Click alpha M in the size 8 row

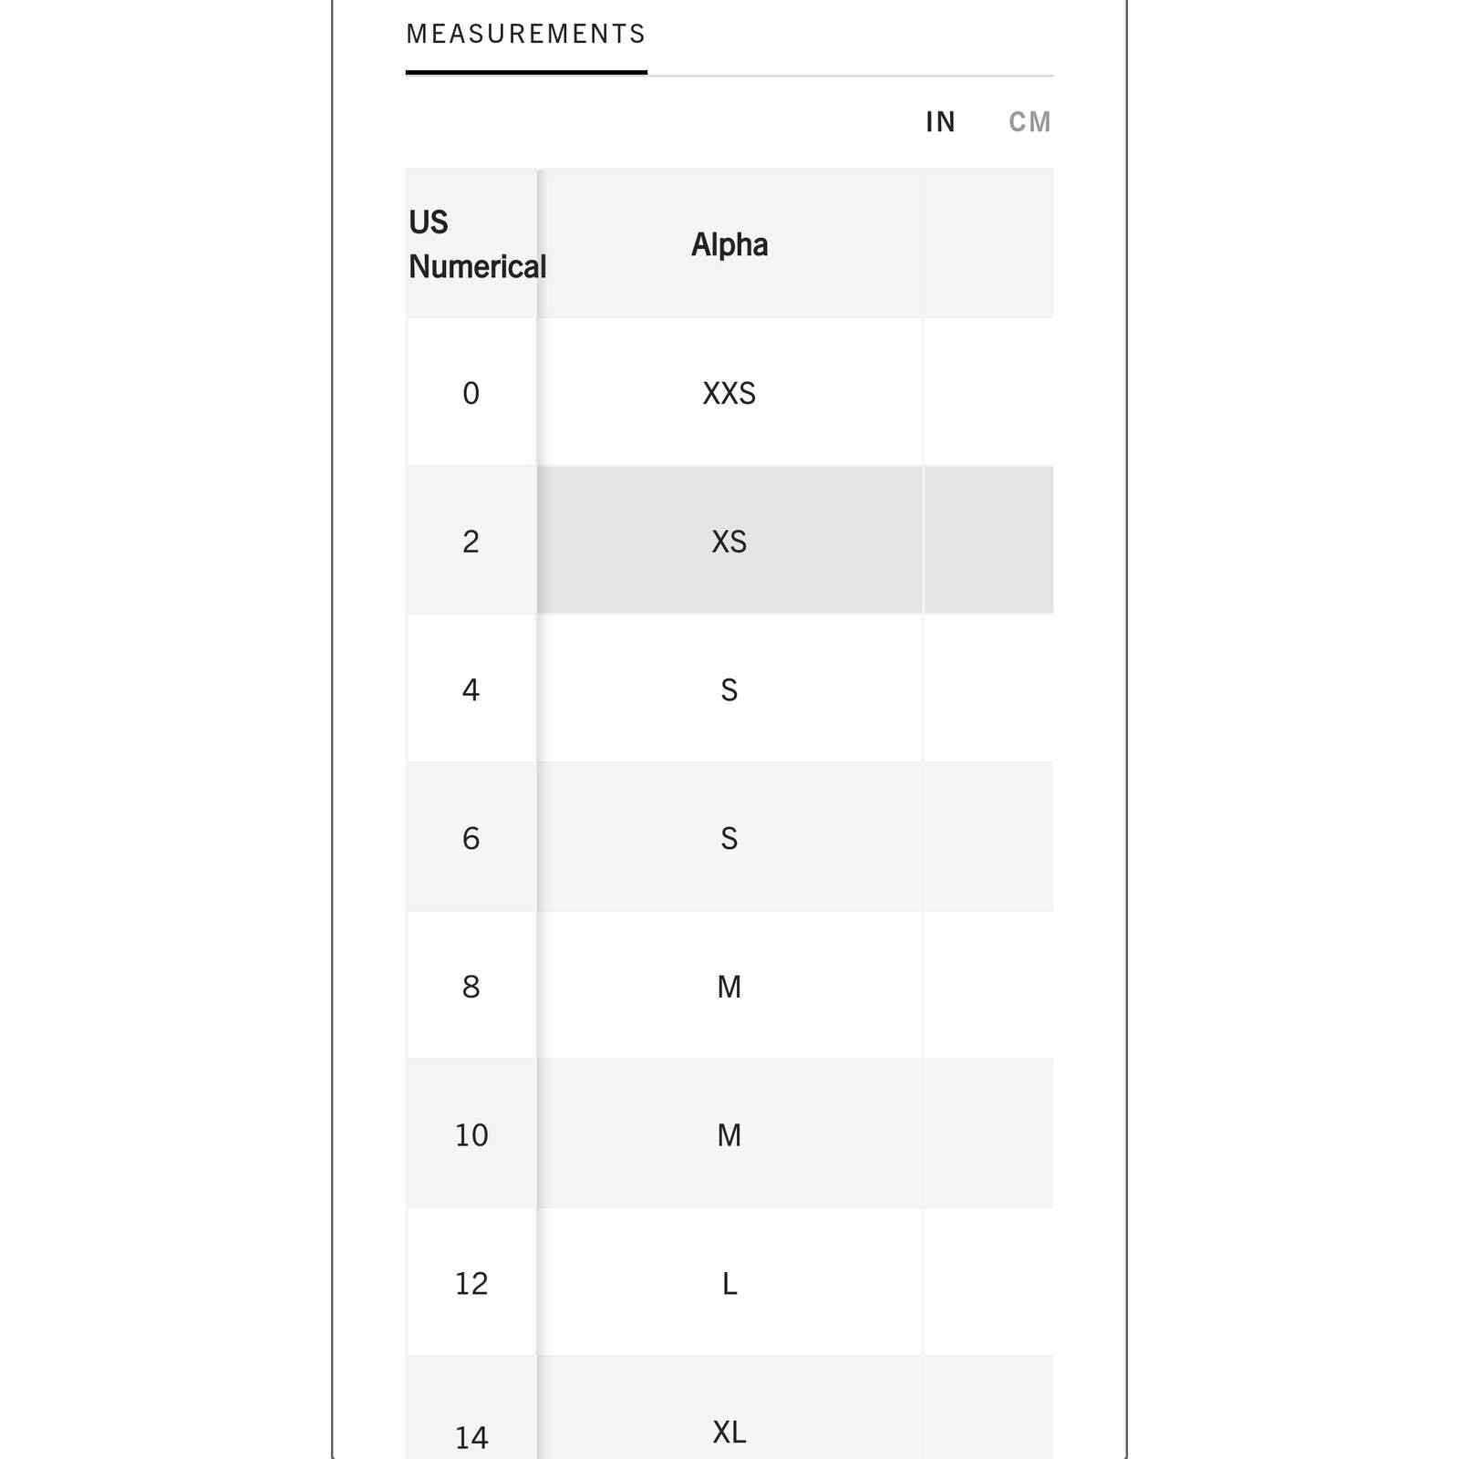coord(729,987)
